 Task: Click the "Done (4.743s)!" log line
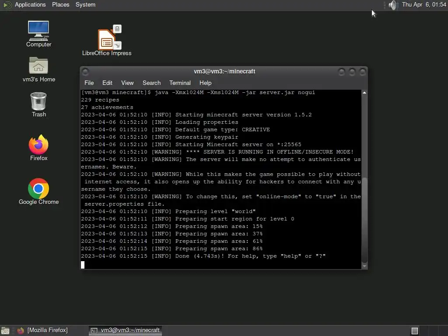203,255
